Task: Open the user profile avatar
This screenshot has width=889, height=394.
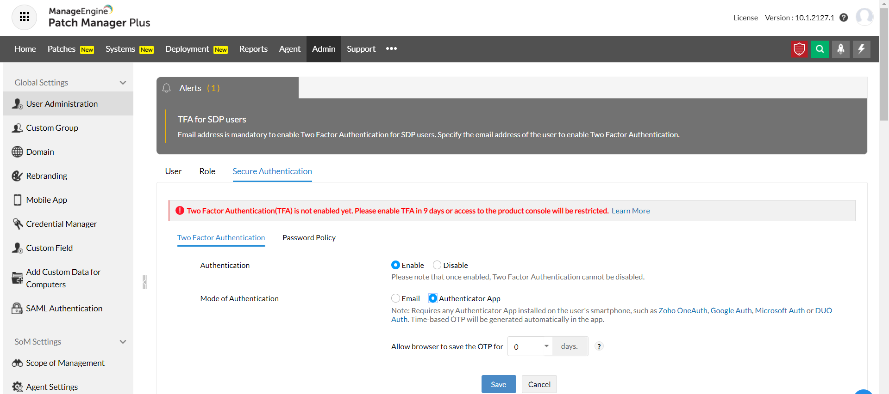Action: 864,17
